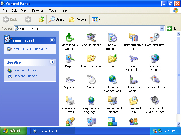
Task: Collapse the See Also section
Action: 52,62
